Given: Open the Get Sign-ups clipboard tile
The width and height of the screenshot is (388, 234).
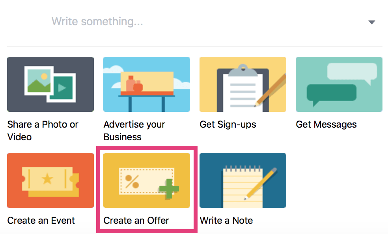Looking at the screenshot, I should (x=243, y=84).
